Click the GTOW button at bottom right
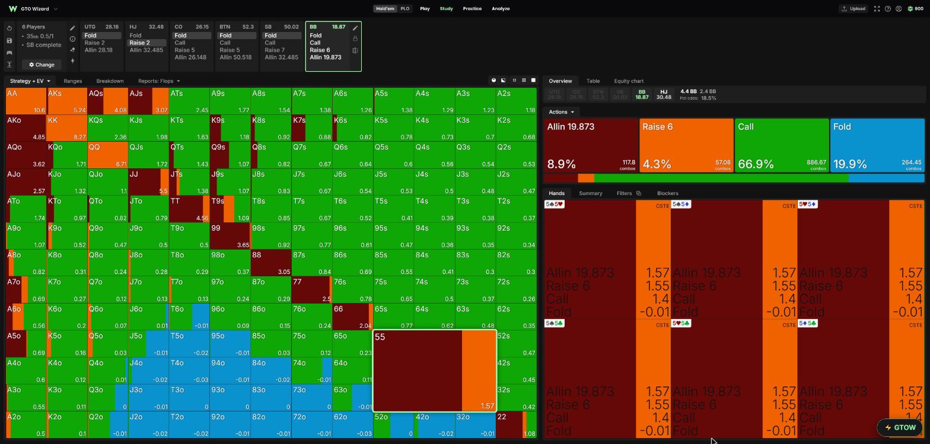 pyautogui.click(x=900, y=427)
